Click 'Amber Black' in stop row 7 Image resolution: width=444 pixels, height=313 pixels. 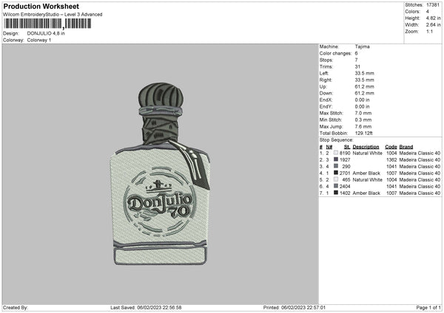point(366,193)
